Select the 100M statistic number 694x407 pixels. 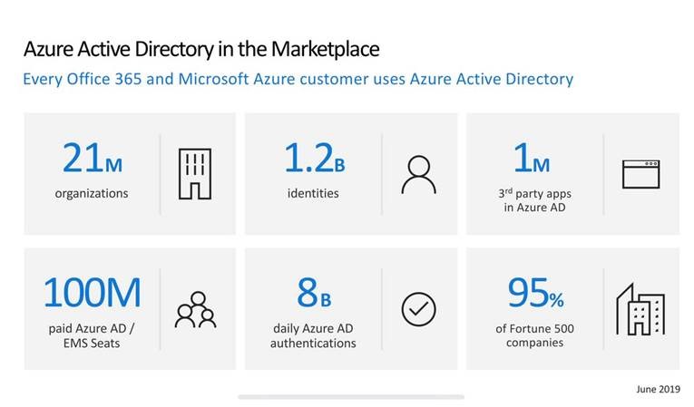[92, 293]
